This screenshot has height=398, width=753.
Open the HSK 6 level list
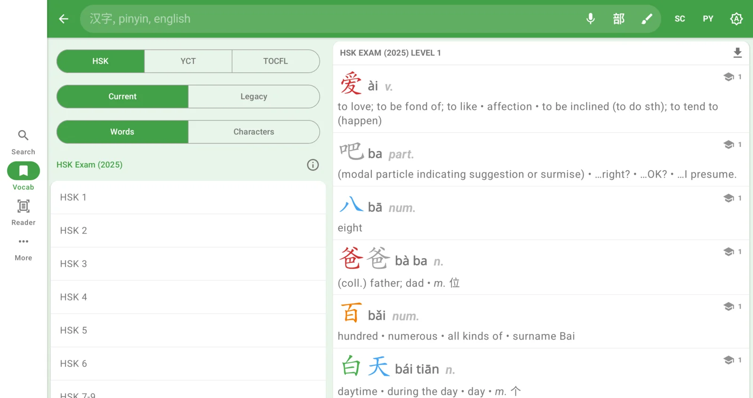click(x=188, y=364)
